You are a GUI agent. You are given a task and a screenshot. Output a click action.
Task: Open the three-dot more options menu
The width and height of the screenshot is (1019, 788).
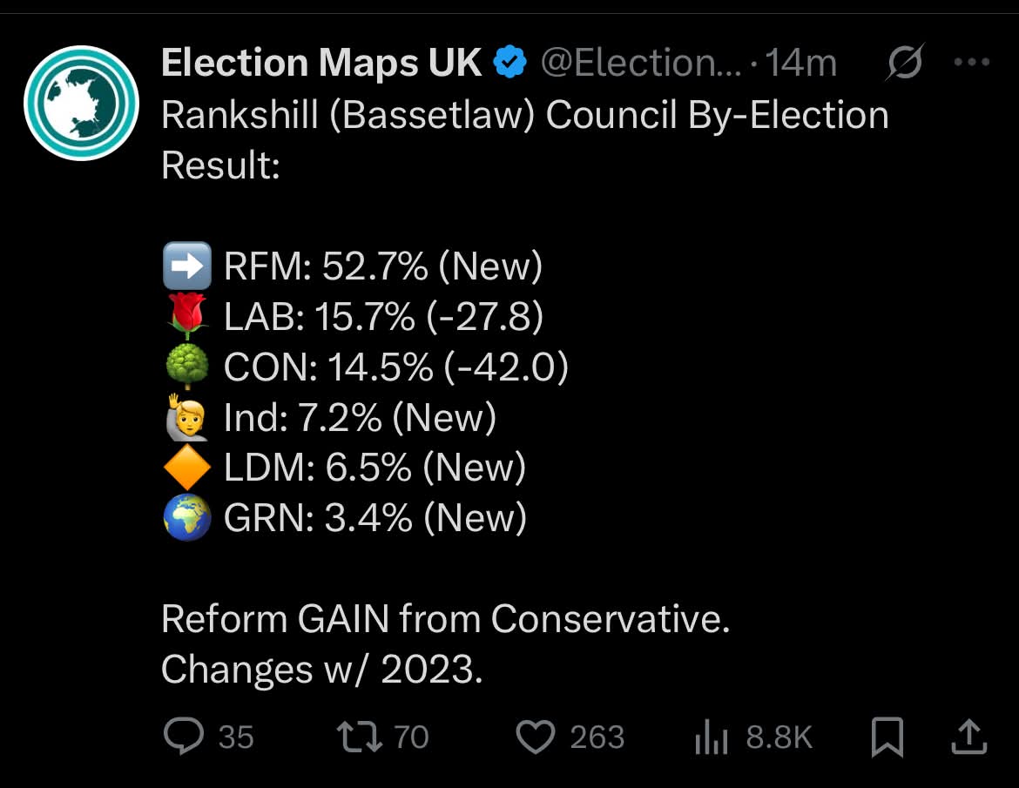972,63
